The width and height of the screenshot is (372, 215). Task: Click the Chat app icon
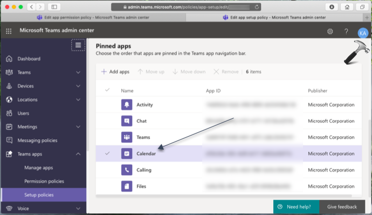point(127,121)
